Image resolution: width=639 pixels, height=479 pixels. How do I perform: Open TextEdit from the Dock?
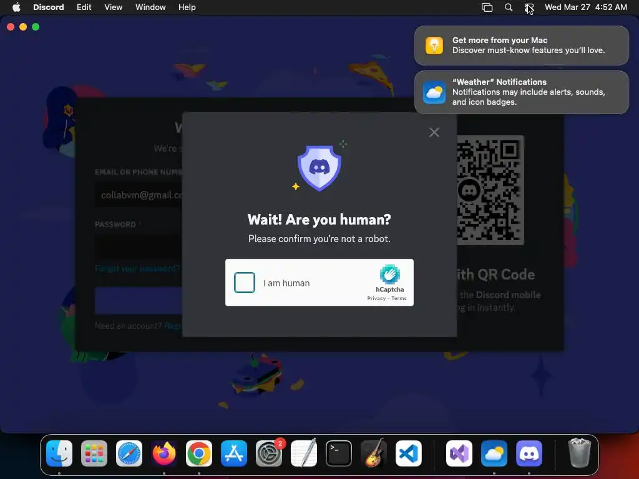(304, 453)
